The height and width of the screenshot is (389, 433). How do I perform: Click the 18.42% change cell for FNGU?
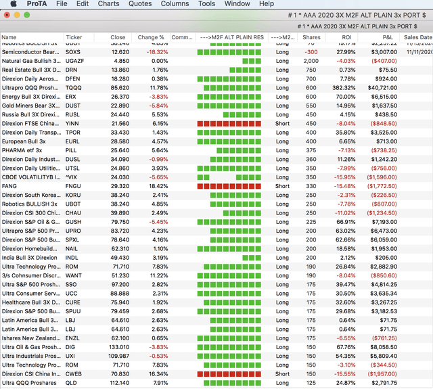tap(158, 186)
